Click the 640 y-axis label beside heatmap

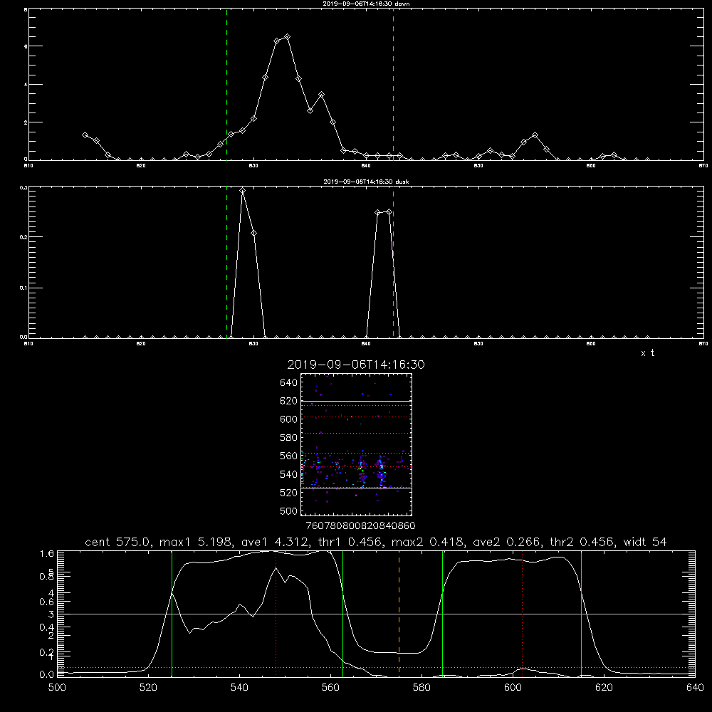coord(288,383)
